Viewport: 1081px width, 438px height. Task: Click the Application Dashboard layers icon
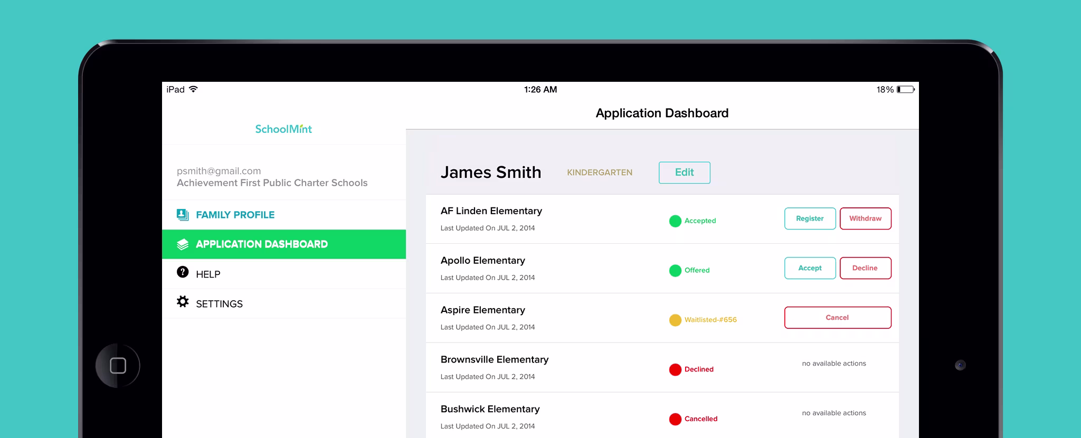coord(183,244)
